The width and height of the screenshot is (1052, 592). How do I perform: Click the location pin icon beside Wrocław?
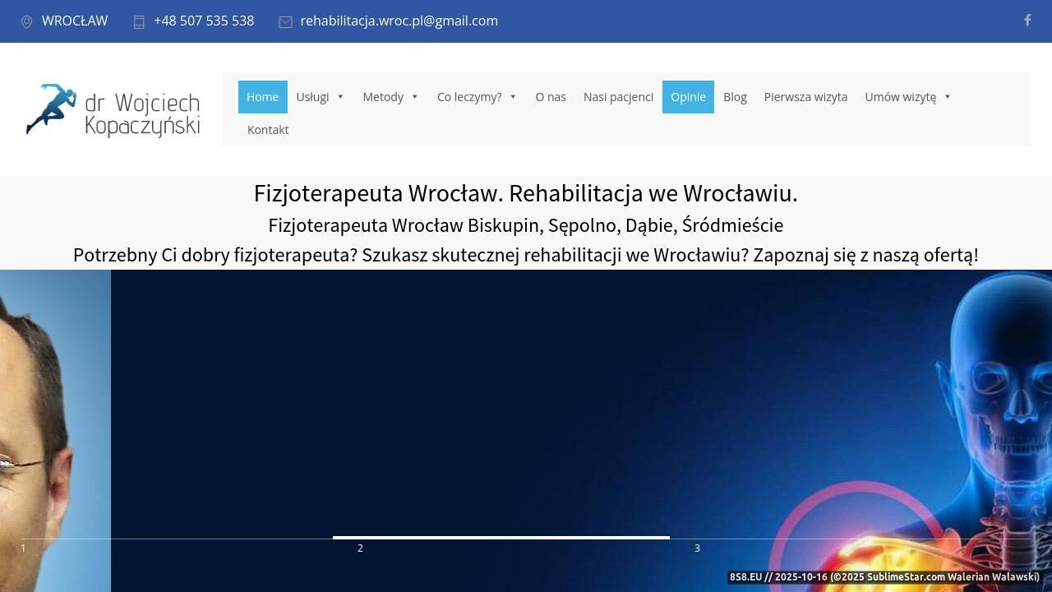click(x=26, y=22)
